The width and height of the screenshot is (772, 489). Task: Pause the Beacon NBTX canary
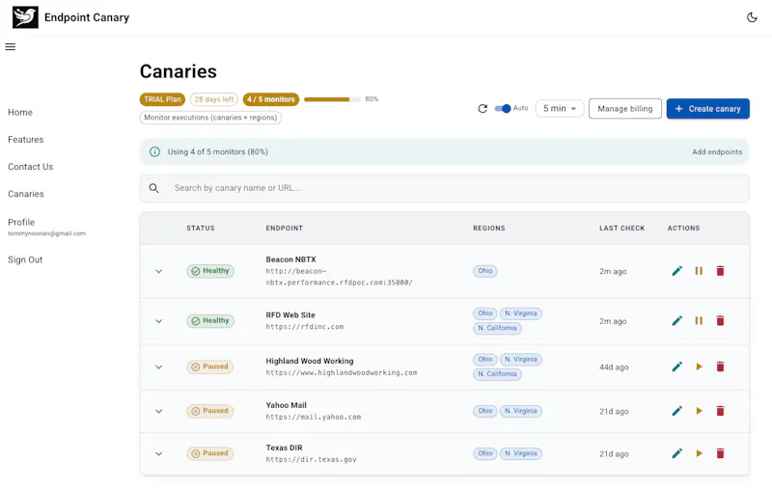699,271
